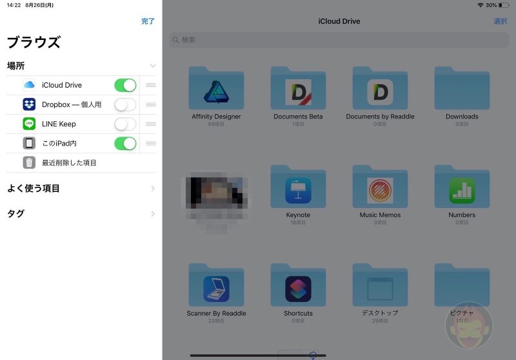Enable the LINE Keep switch
The height and width of the screenshot is (360, 516).
pos(125,124)
